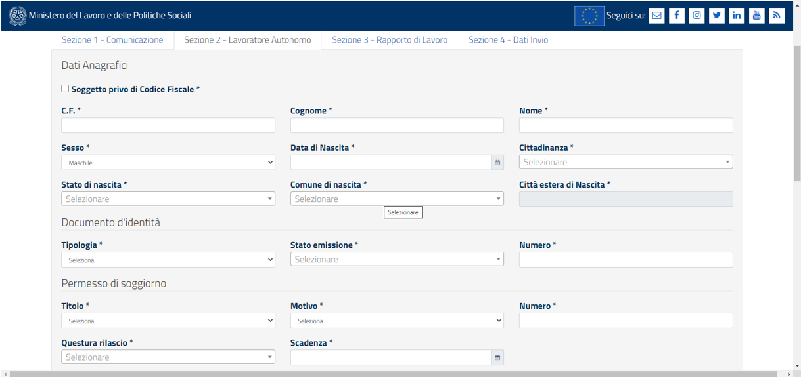Screen dimensions: 801x377
Task: Open the LinkedIn icon in header
Action: point(737,16)
